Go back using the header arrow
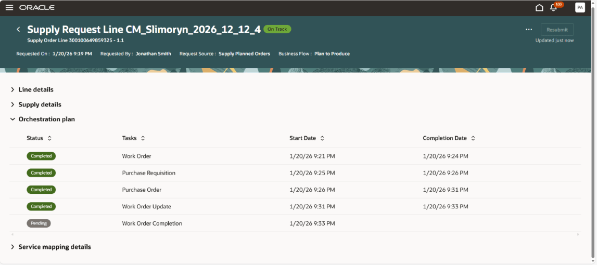This screenshot has width=597, height=265. (18, 29)
